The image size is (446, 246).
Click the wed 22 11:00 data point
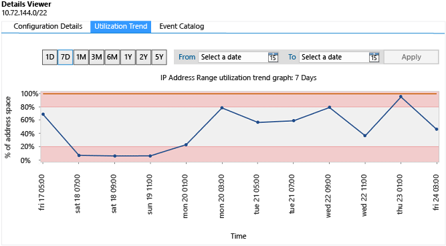coord(365,136)
